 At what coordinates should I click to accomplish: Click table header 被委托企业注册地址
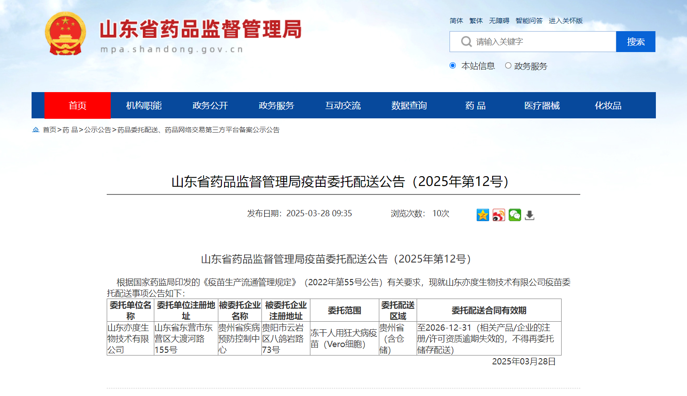click(x=285, y=311)
